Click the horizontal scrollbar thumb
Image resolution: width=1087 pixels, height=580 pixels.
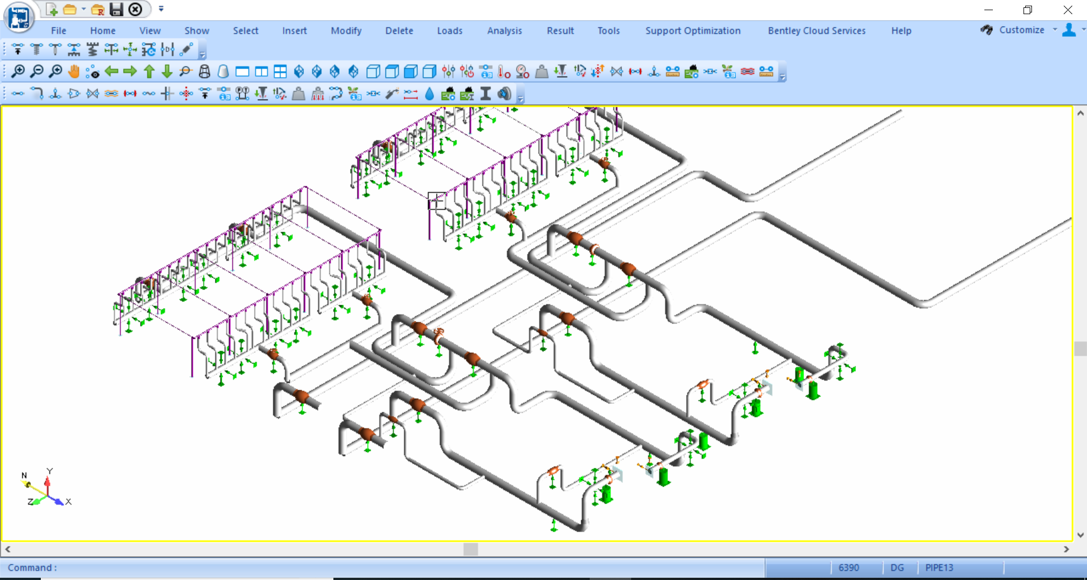click(470, 549)
